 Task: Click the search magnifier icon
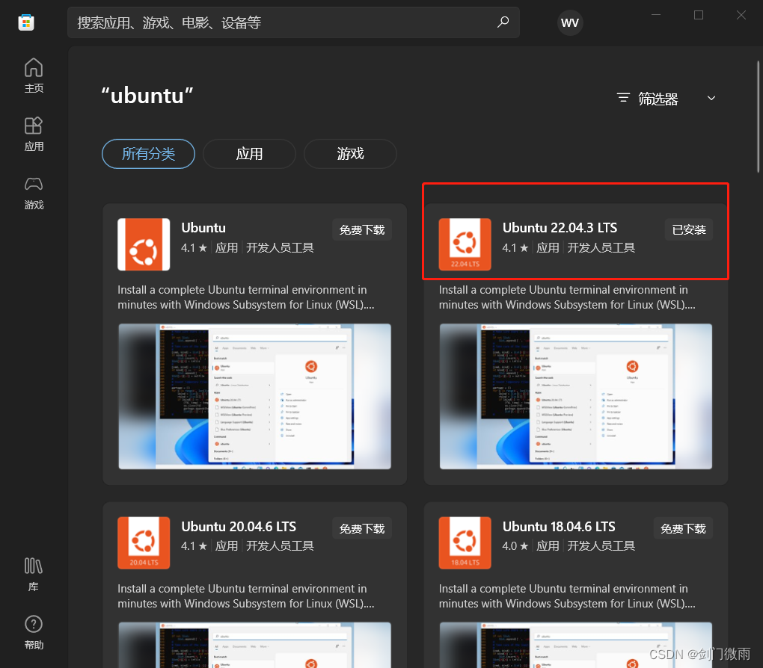click(503, 22)
